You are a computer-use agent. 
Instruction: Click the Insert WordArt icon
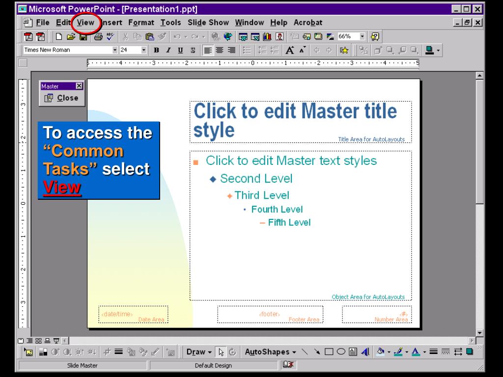(x=365, y=351)
